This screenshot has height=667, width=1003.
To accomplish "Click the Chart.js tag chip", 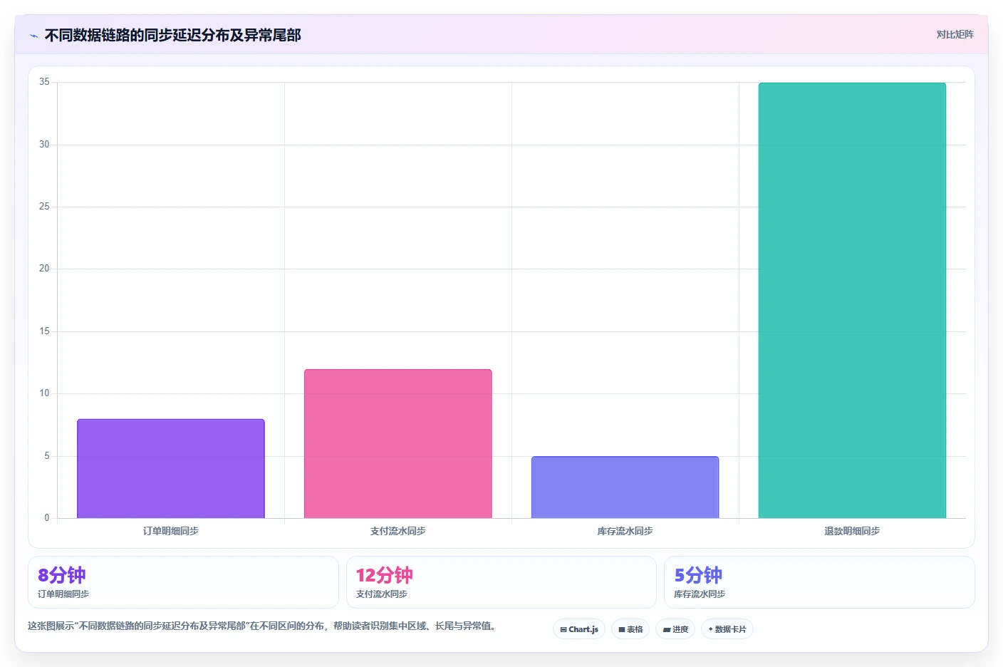I will pyautogui.click(x=579, y=629).
